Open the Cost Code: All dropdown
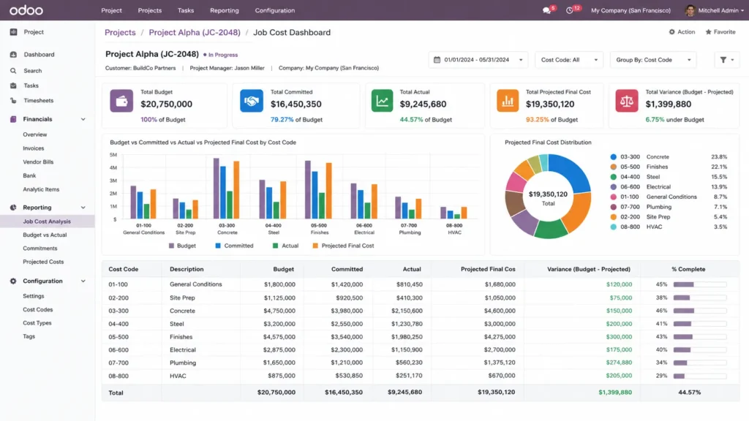The width and height of the screenshot is (749, 421). (569, 60)
